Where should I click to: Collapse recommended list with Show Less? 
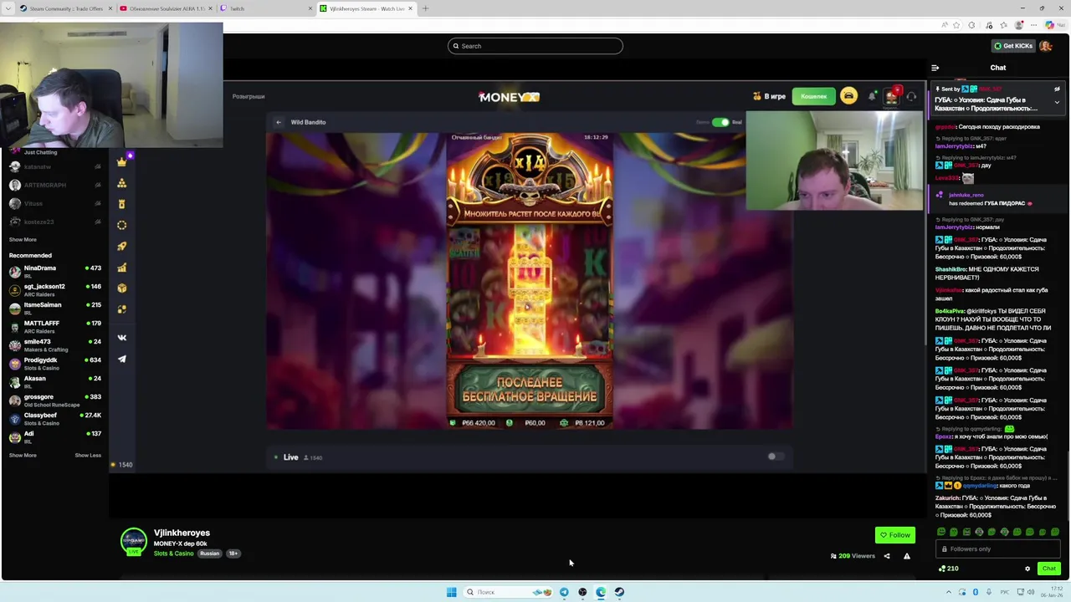coord(88,456)
